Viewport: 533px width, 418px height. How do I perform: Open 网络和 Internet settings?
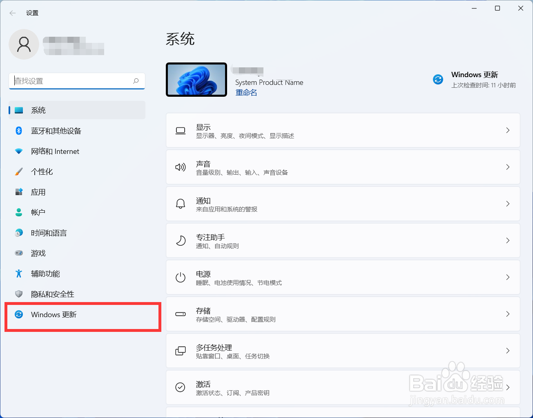77,151
